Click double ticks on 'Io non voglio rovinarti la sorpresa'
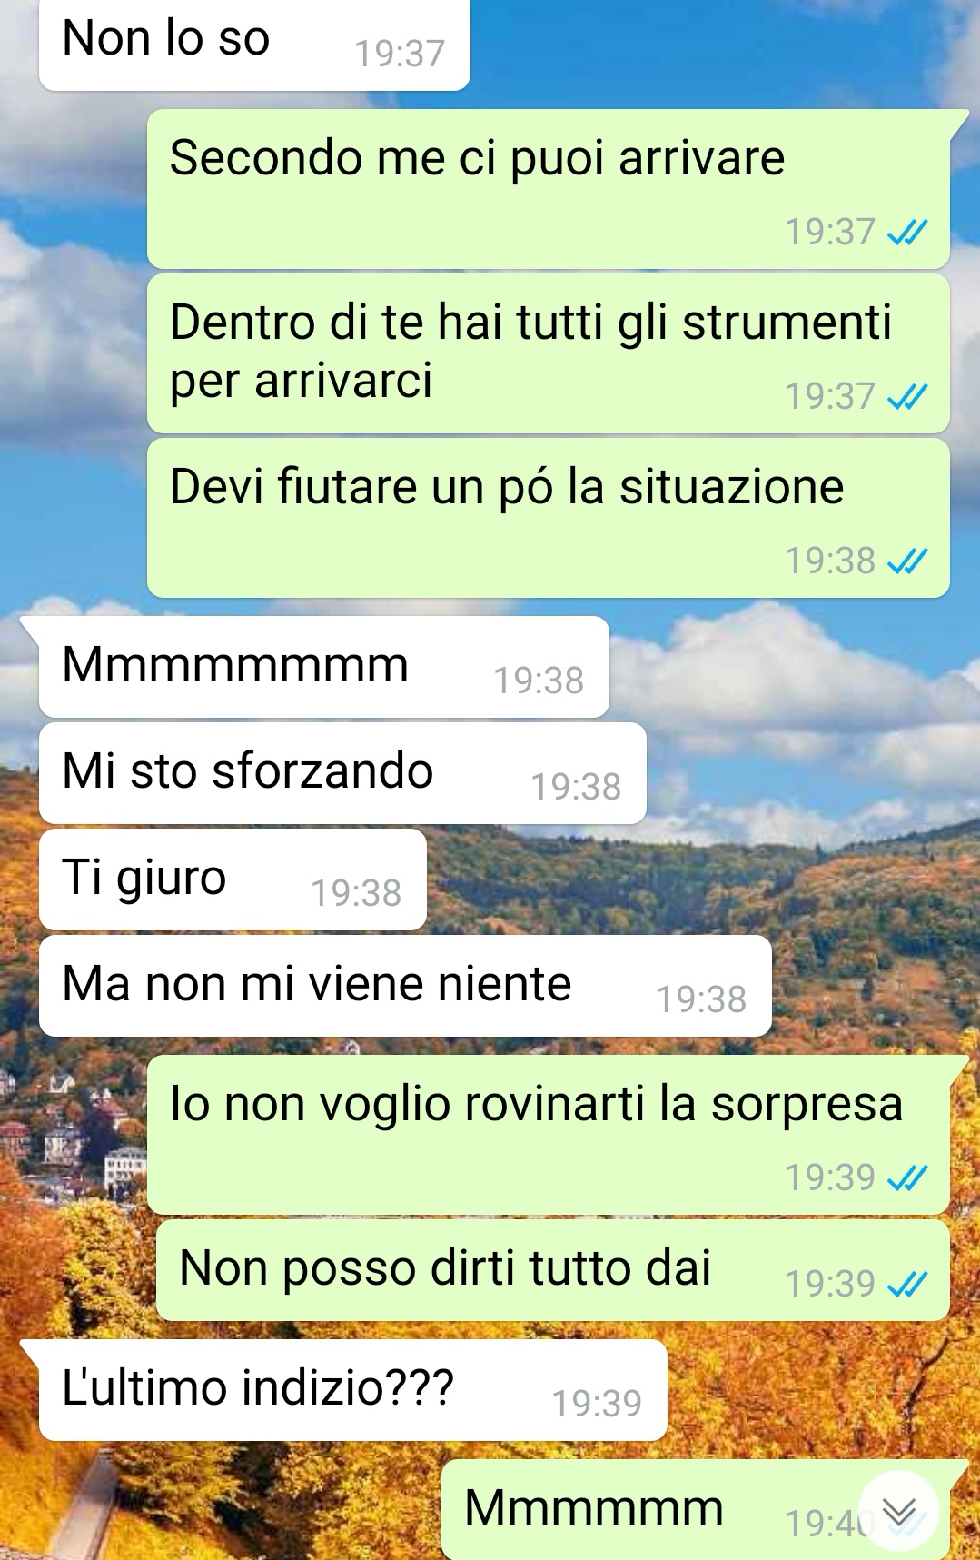Image resolution: width=980 pixels, height=1560 pixels. pyautogui.click(x=906, y=1178)
